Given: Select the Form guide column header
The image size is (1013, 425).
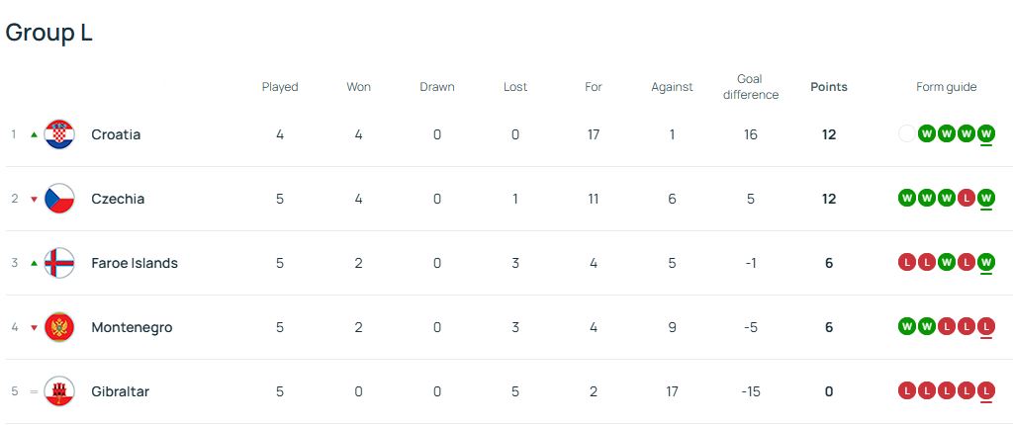Looking at the screenshot, I should click(947, 87).
